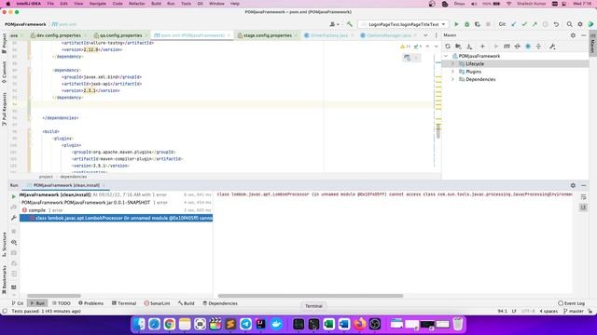This screenshot has width=597, height=335.
Task: Click the Git commit checkmark icon
Action: (524, 24)
